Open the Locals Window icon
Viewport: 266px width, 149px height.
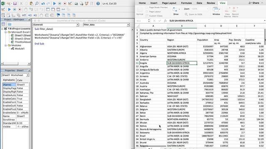(x=48, y=10)
